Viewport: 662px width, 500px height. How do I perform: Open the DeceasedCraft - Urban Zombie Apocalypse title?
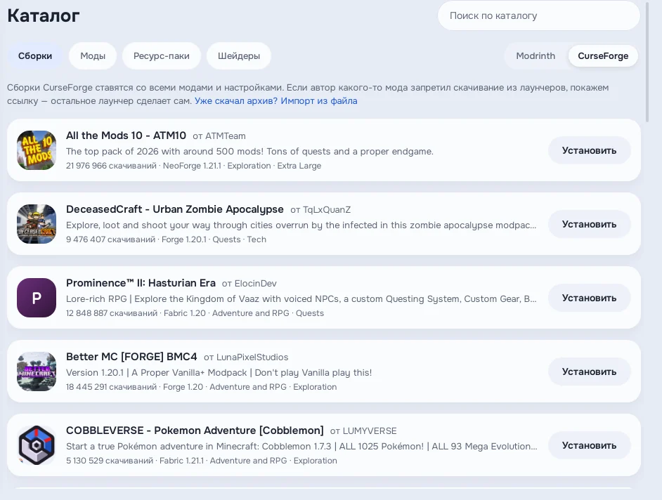coord(175,209)
